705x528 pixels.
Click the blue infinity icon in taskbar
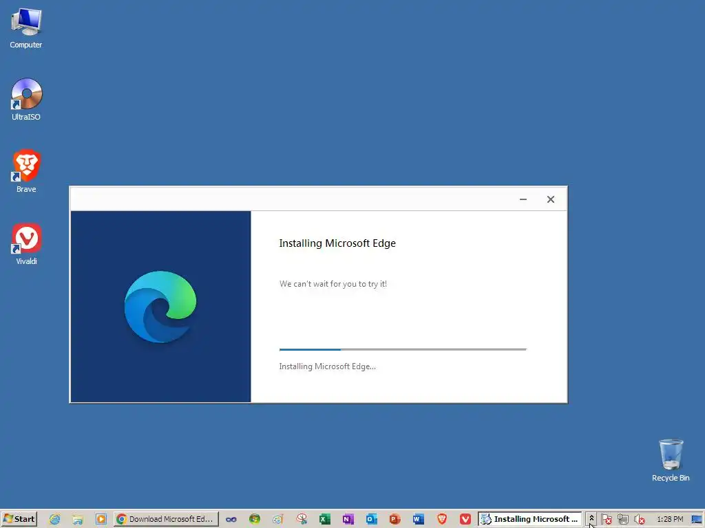pos(231,520)
